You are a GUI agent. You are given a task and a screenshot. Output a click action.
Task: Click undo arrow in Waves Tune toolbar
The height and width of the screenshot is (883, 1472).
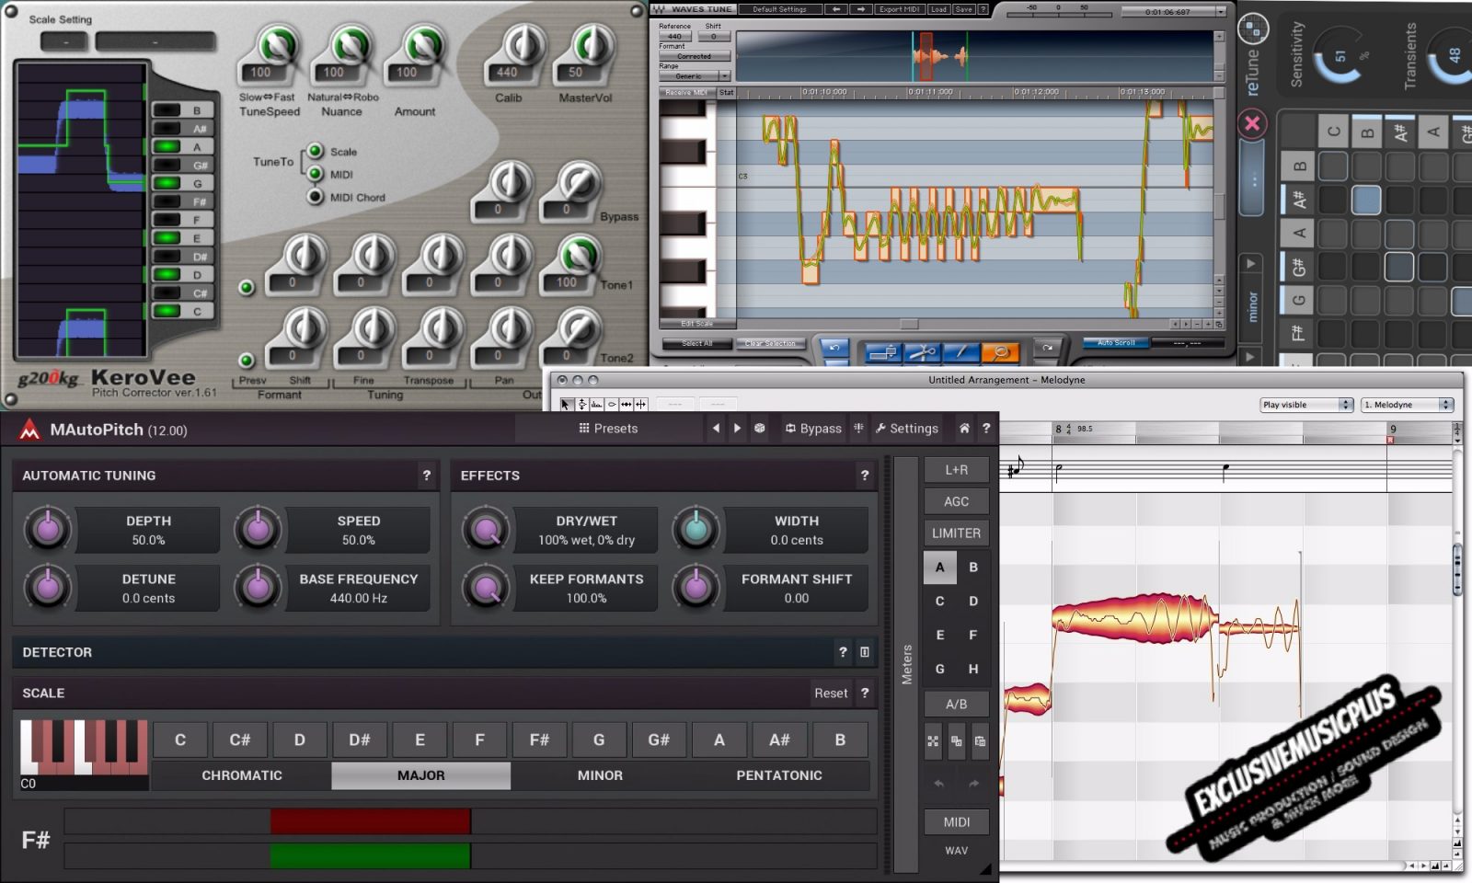[x=834, y=347]
